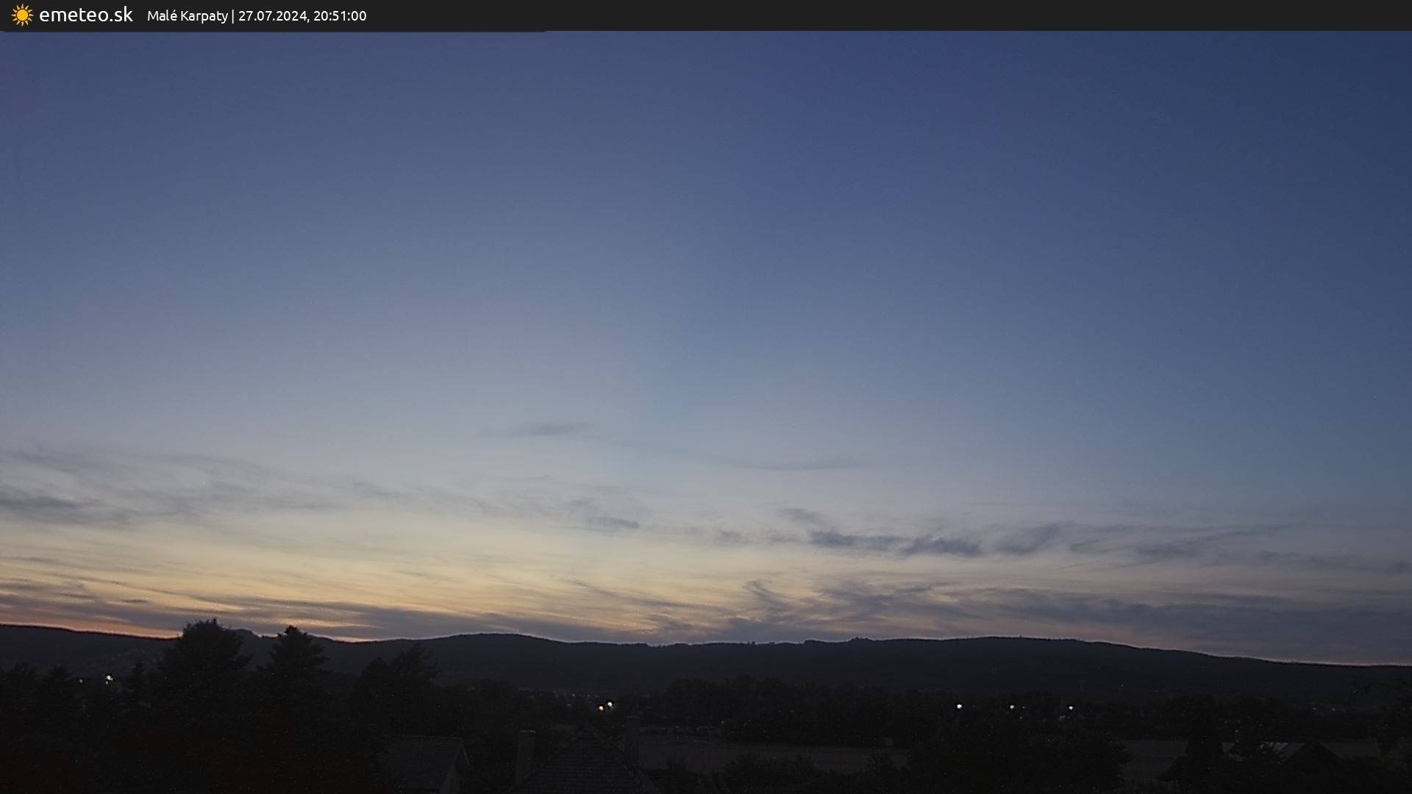Click the rightmost white light in the valley
1412x794 pixels.
click(1071, 708)
